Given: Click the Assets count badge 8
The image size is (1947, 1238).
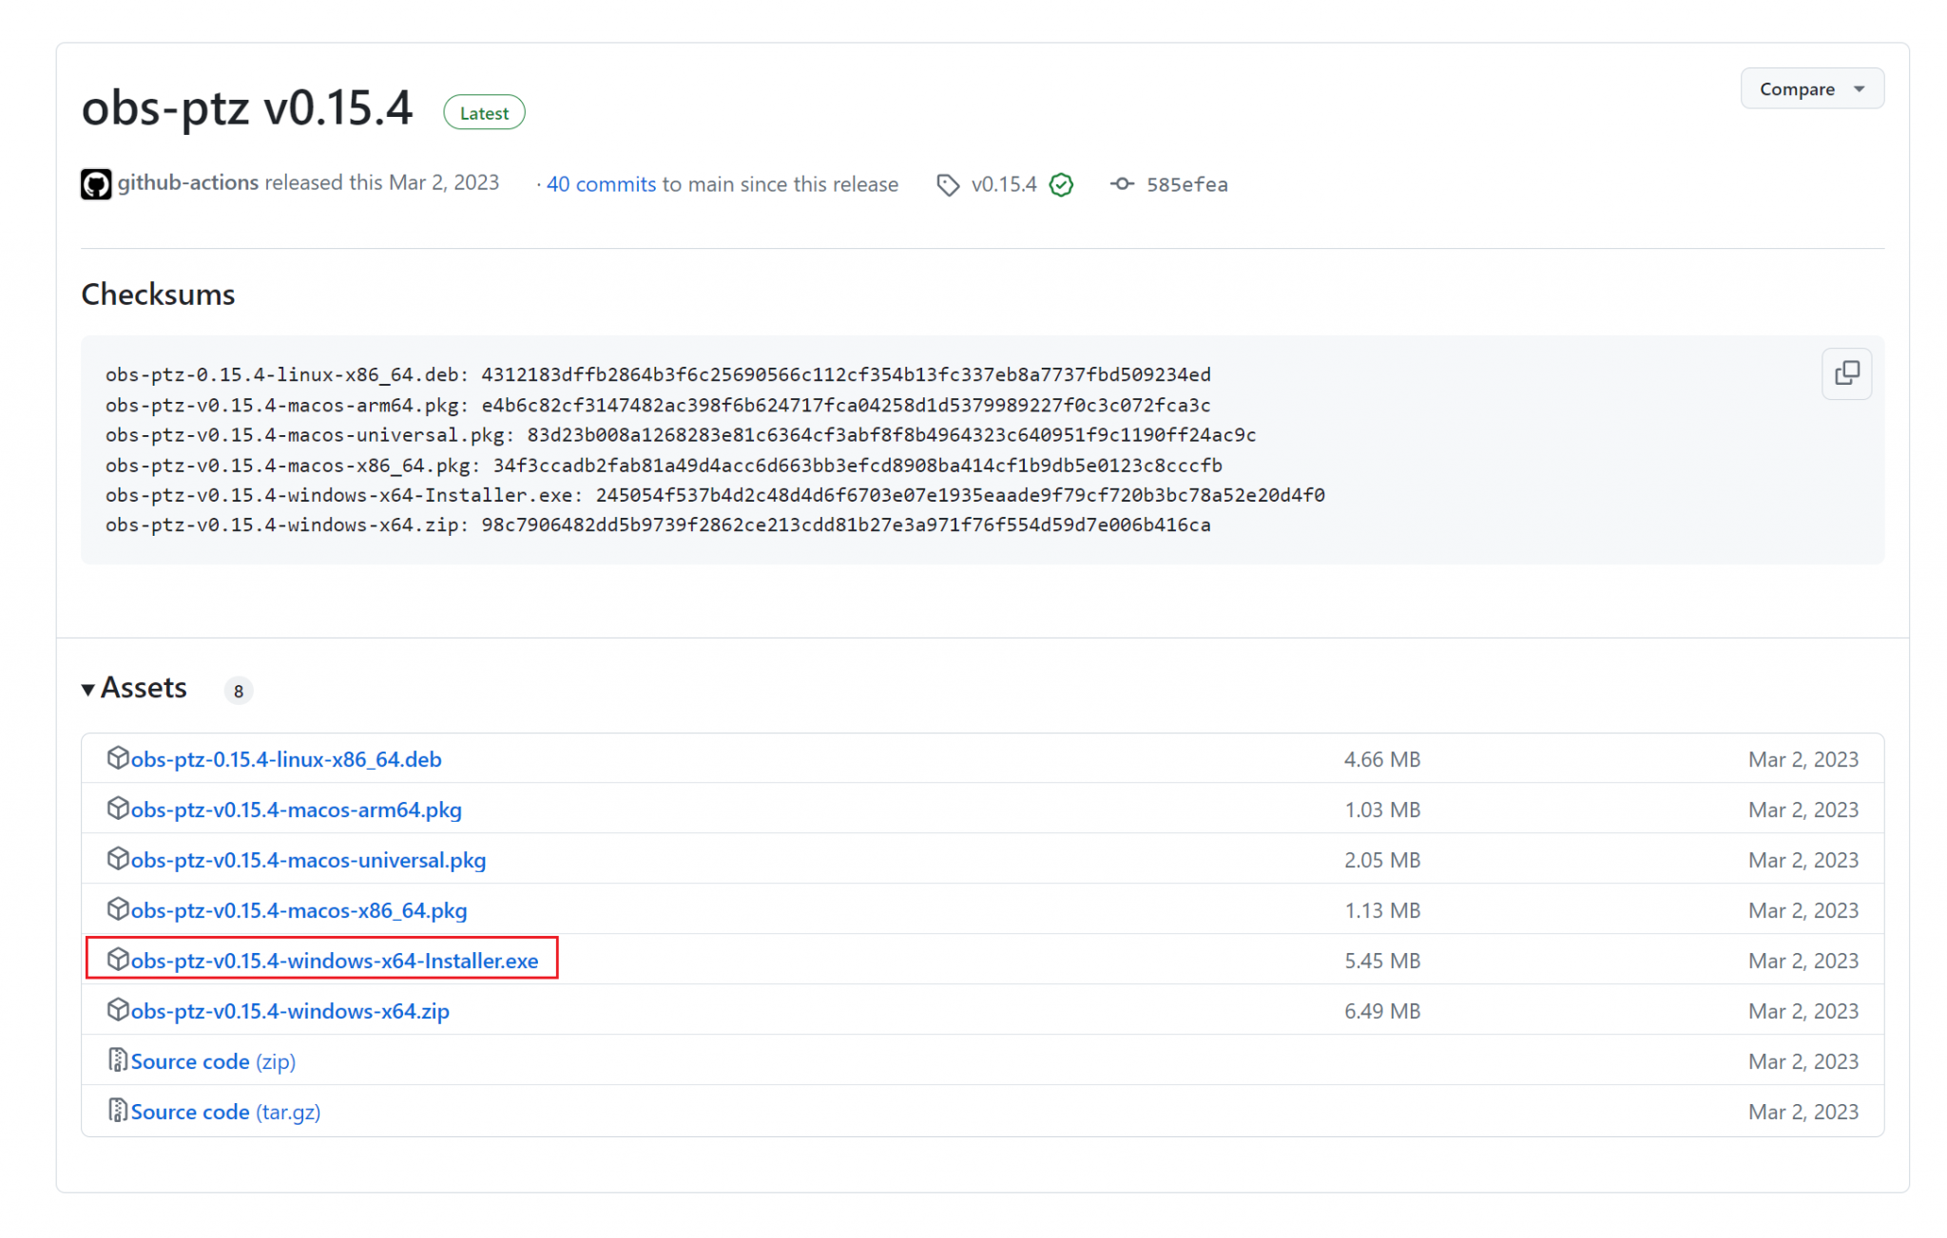Looking at the screenshot, I should point(239,691).
